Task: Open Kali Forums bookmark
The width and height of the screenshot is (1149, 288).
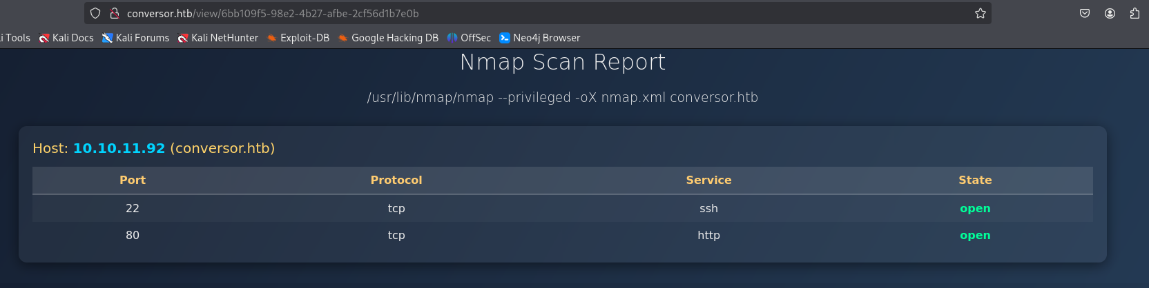Action: pyautogui.click(x=135, y=38)
